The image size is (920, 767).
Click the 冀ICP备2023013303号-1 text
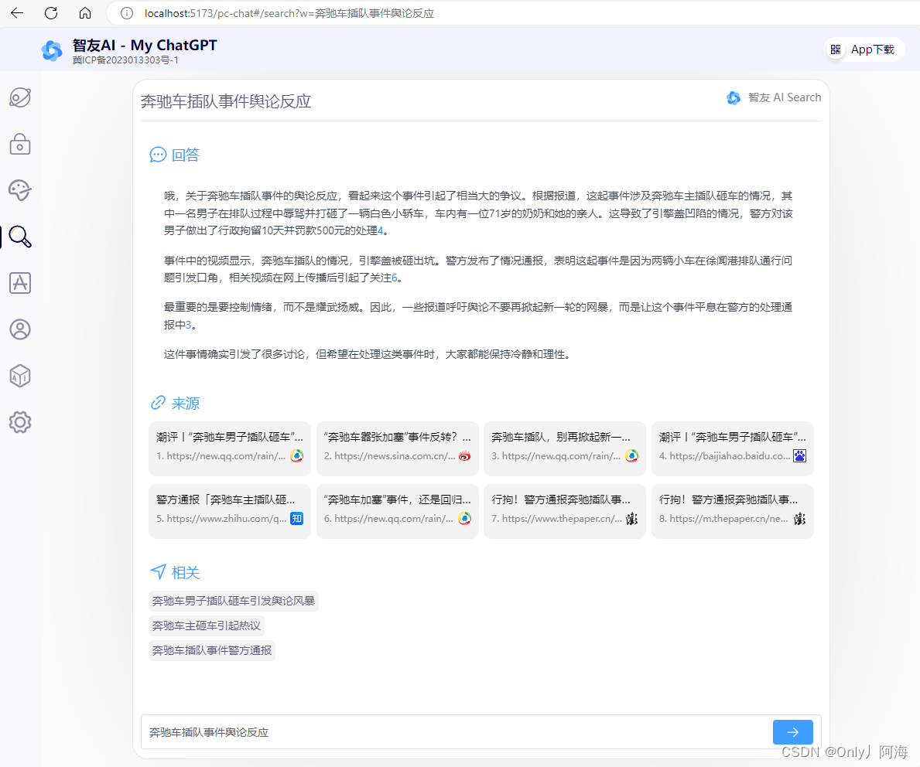tap(125, 60)
